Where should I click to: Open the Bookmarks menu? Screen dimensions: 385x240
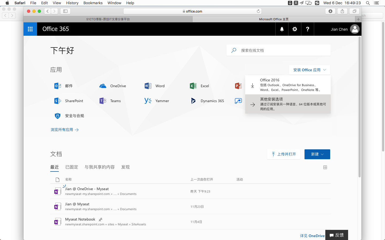pos(93,3)
